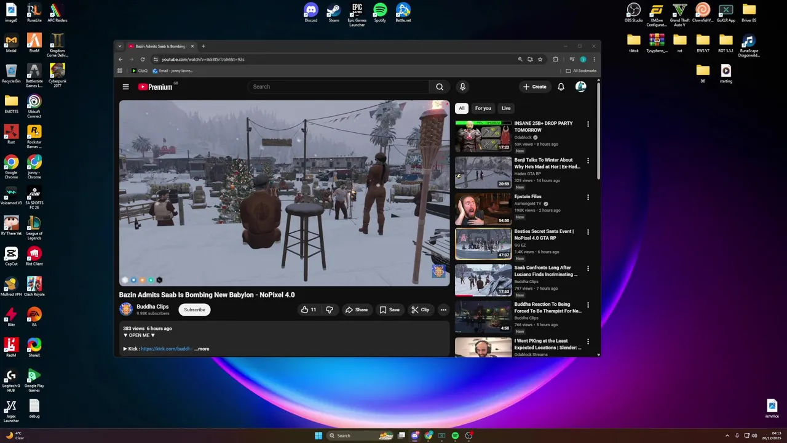Open Spotify desktop shortcut
The image size is (787, 443).
coord(380,12)
